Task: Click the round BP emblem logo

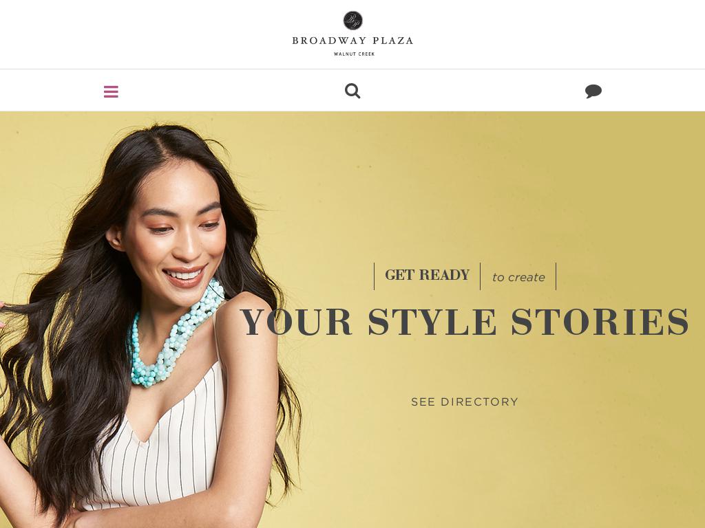Action: pos(353,21)
